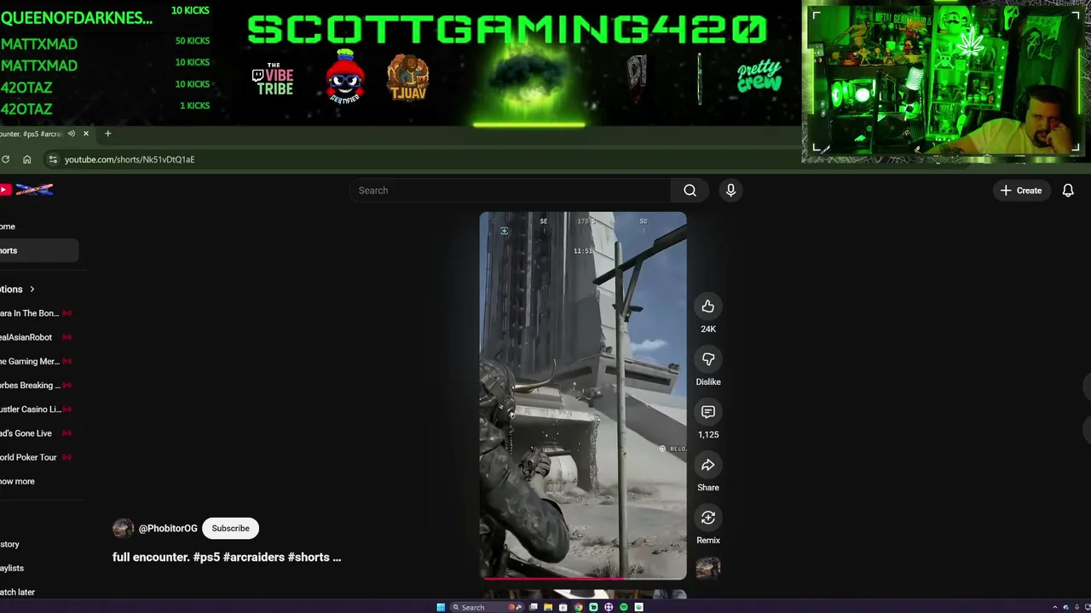Close the YouTube browser tab
Image resolution: width=1091 pixels, height=613 pixels.
(85, 134)
